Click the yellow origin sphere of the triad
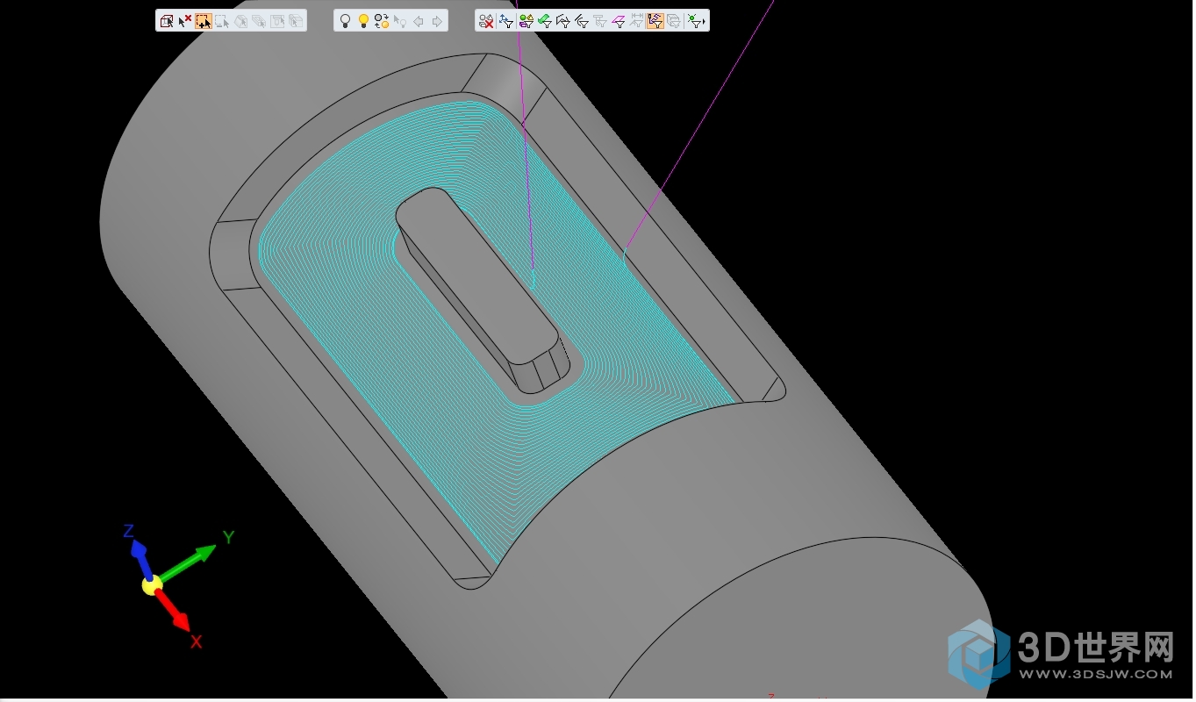 tap(152, 584)
